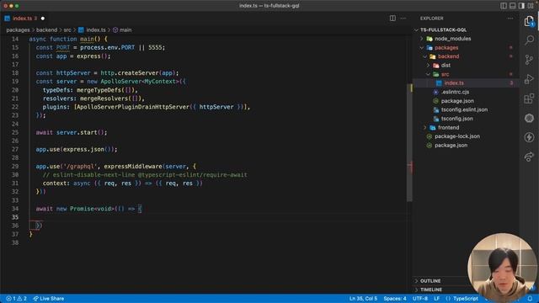Expand node_modules folder chevron
This screenshot has height=303, width=539.
pyautogui.click(x=422, y=39)
